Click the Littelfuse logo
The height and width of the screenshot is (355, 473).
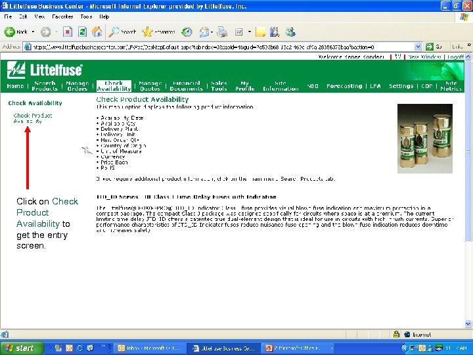[x=45, y=70]
